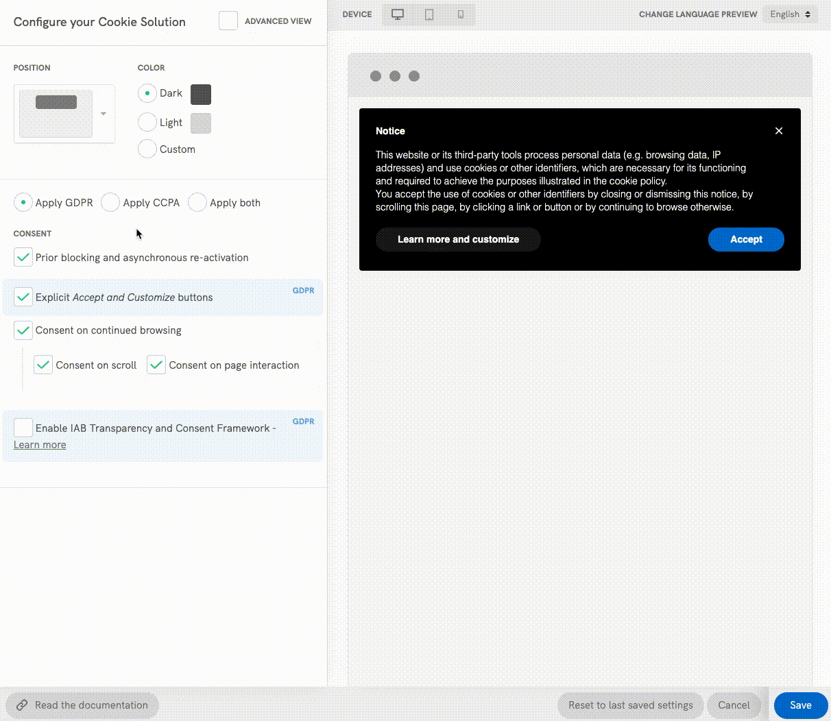Close the cookie notice banner
Screen dimensions: 831x721
pyautogui.click(x=779, y=131)
